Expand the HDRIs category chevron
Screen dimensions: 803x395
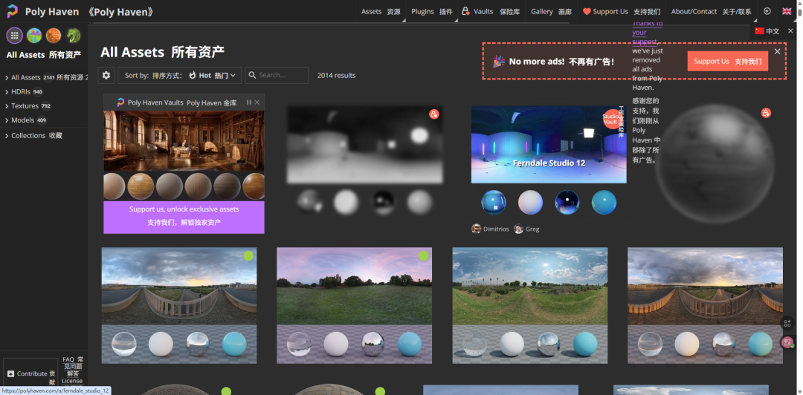tap(7, 92)
